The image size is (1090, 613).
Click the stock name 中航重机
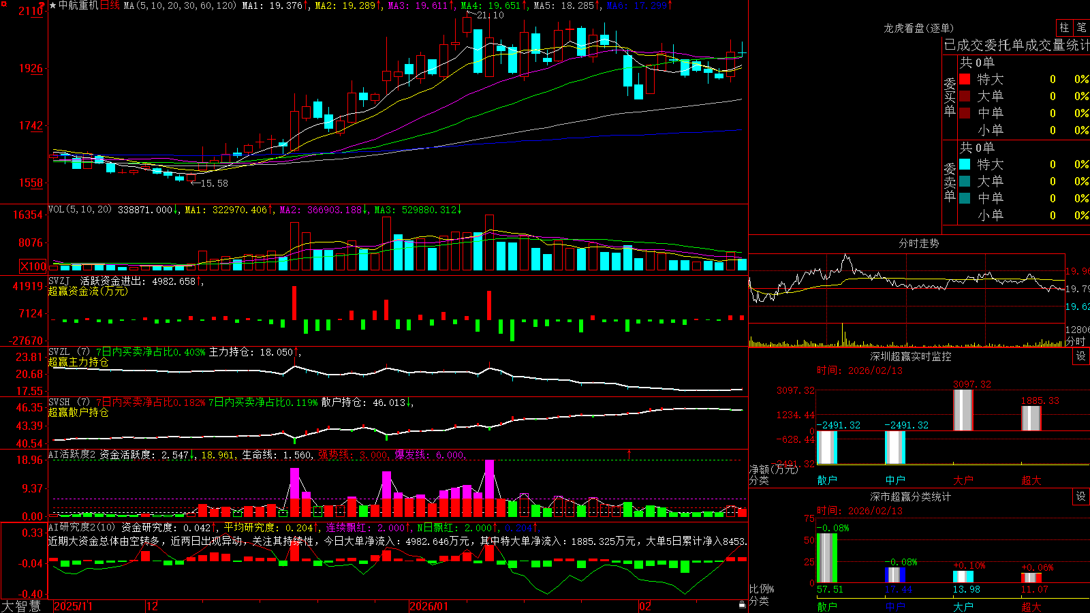pyautogui.click(x=78, y=5)
